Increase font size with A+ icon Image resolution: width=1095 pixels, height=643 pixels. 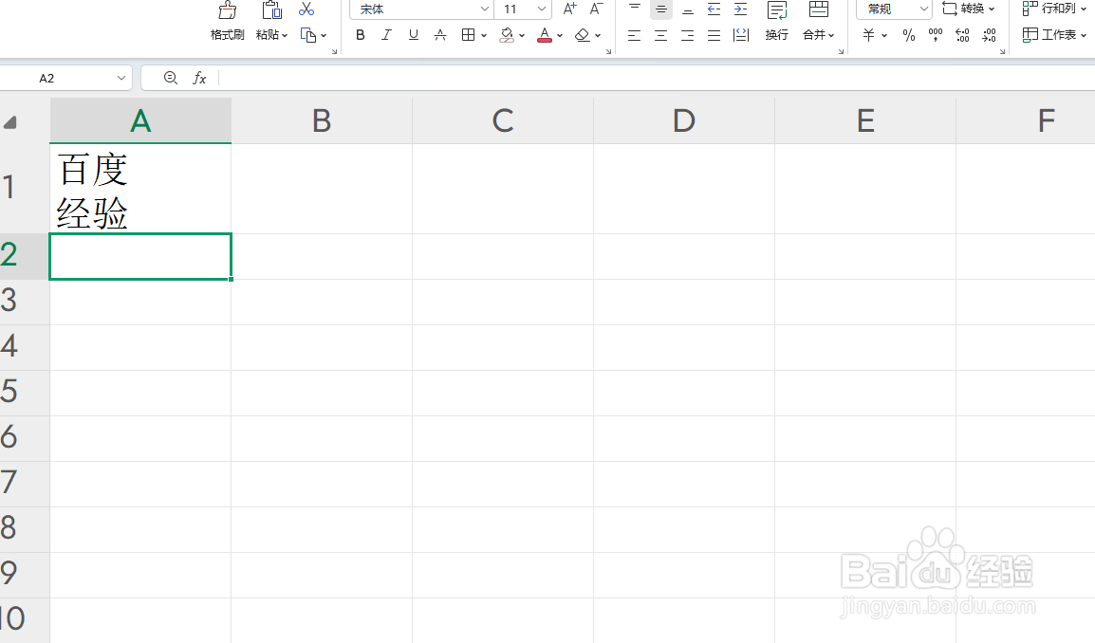(570, 9)
